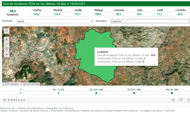The image size is (190, 114).
Task: Expand the map tools flyout arrow
Action: click(7, 54)
